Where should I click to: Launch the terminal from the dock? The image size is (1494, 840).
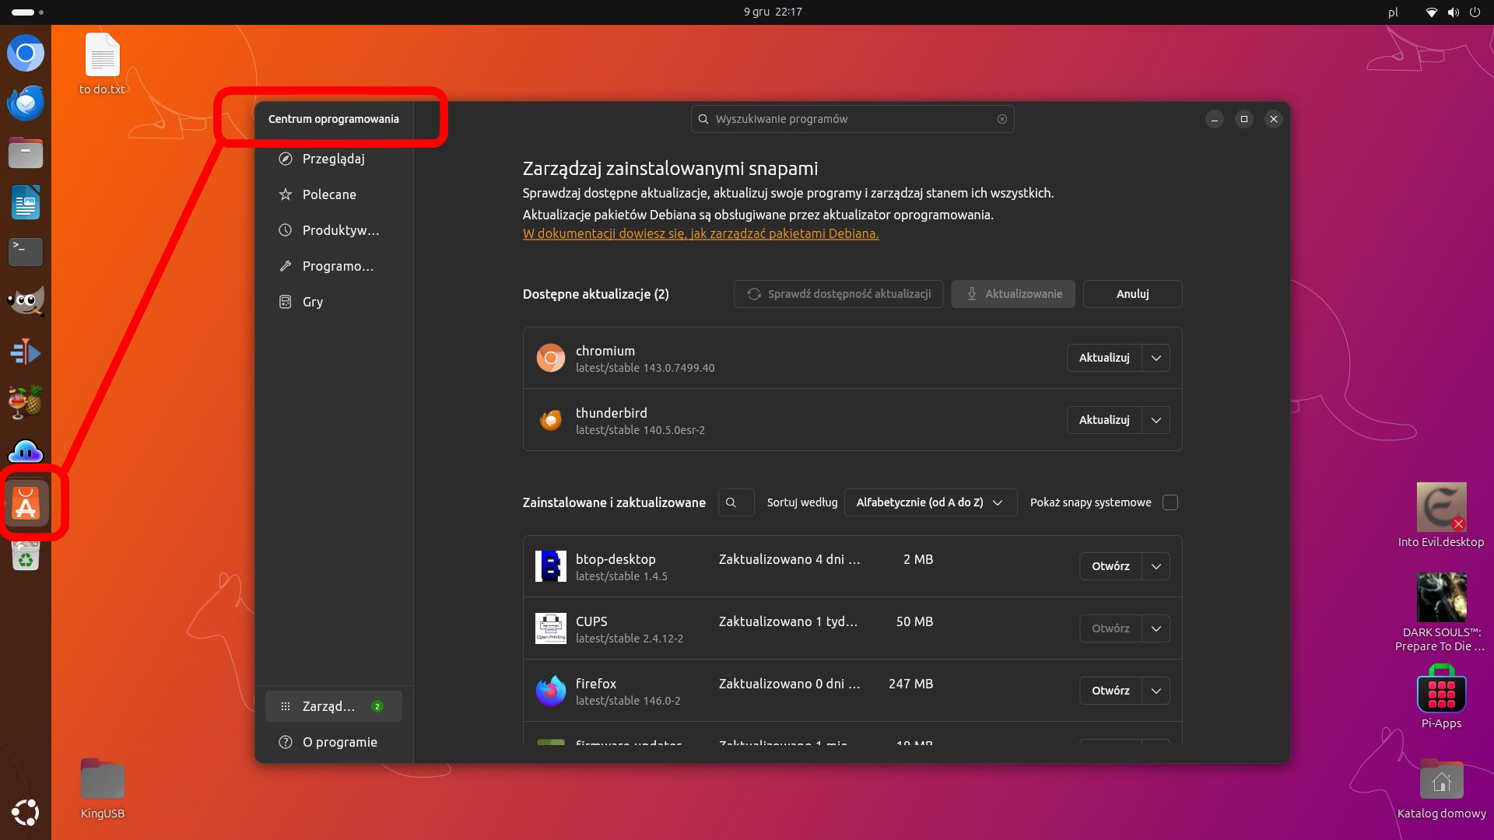[26, 251]
